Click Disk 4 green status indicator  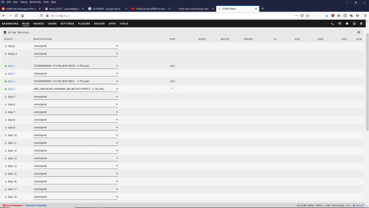pos(6,89)
